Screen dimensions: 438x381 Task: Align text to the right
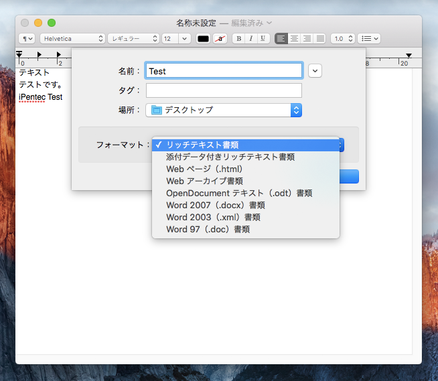click(x=307, y=39)
